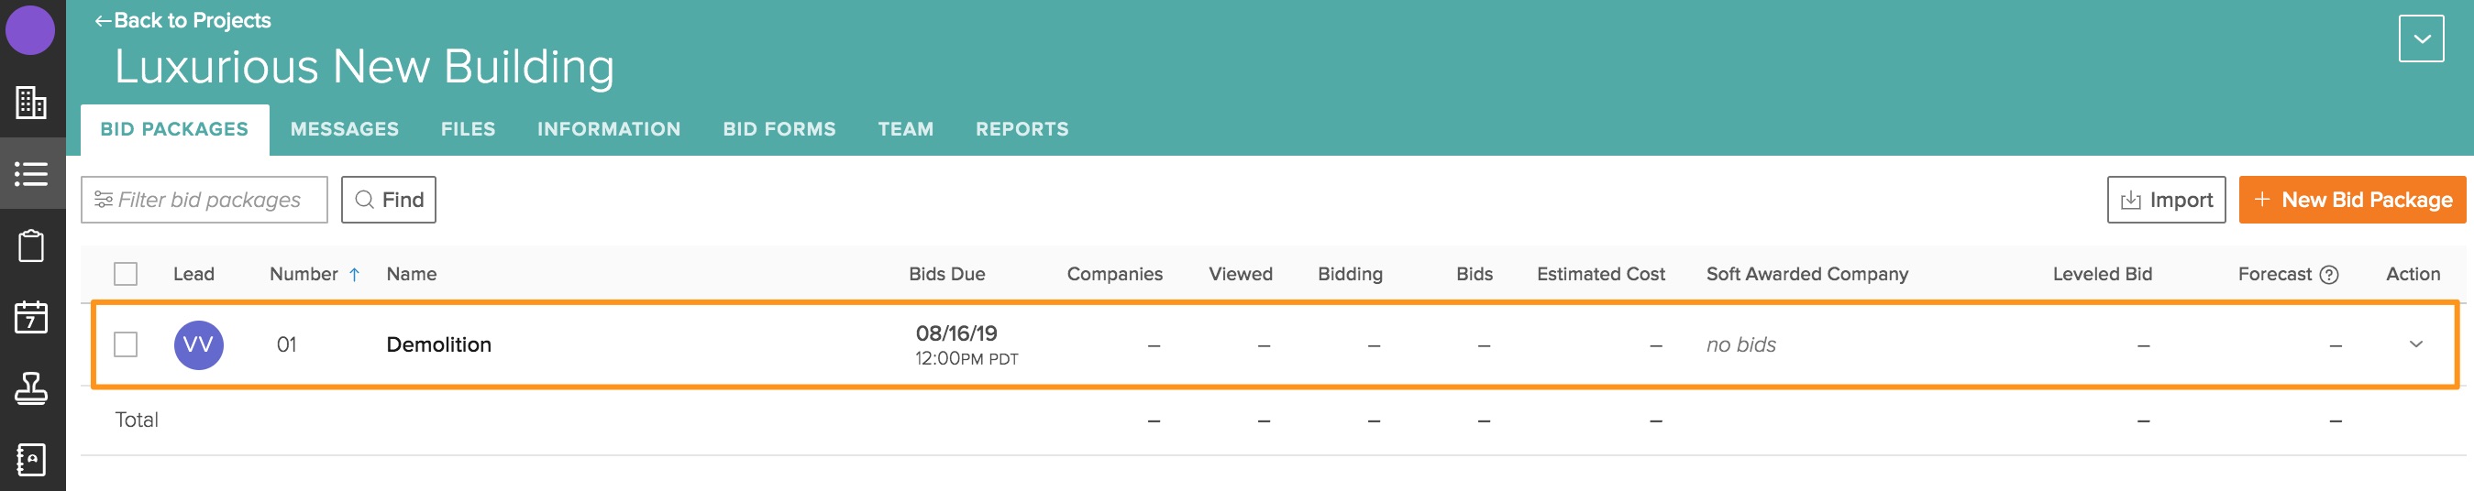Focus the Filter bid packages field
Image resolution: width=2474 pixels, height=491 pixels.
(204, 200)
